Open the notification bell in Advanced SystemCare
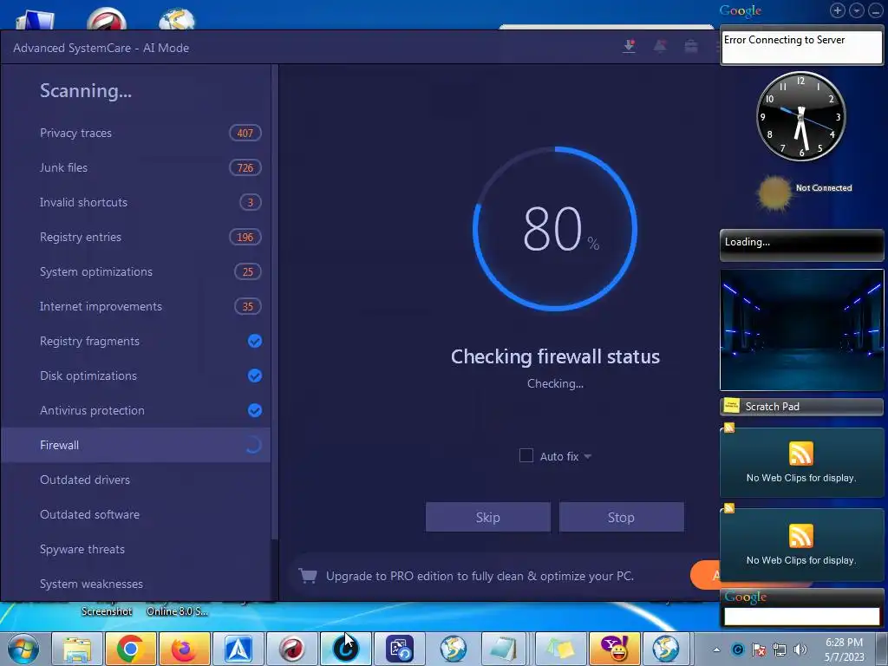This screenshot has width=888, height=666. coord(660,47)
